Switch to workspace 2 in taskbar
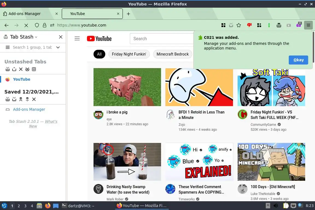 (19, 206)
